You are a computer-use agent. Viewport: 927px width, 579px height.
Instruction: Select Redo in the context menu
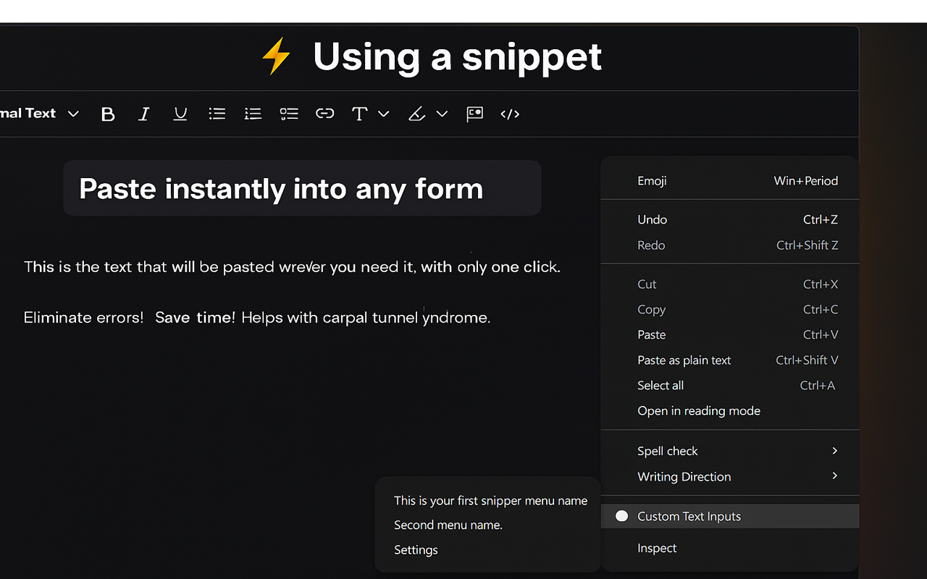point(730,245)
